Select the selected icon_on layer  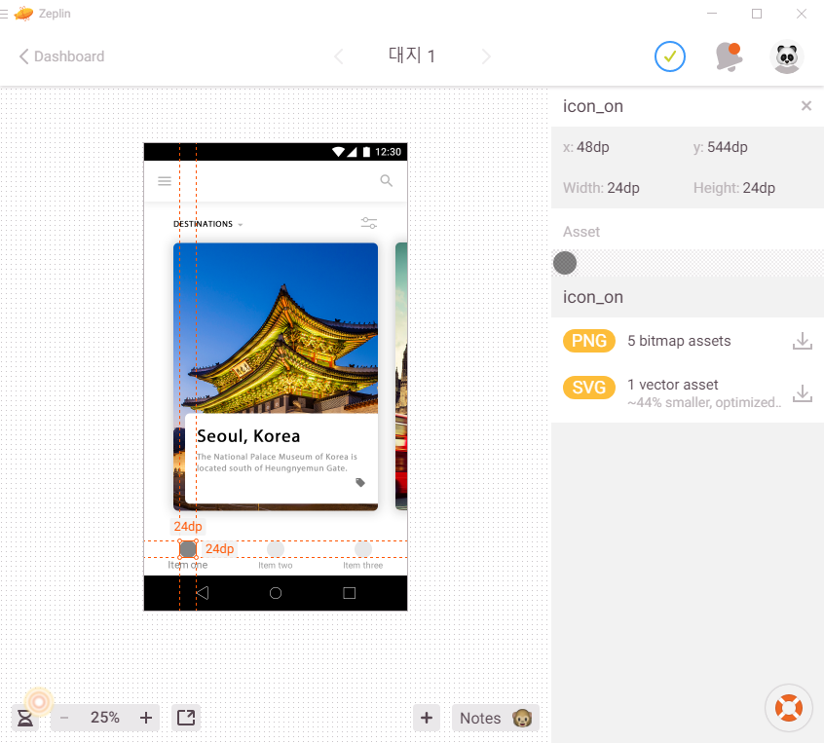188,549
